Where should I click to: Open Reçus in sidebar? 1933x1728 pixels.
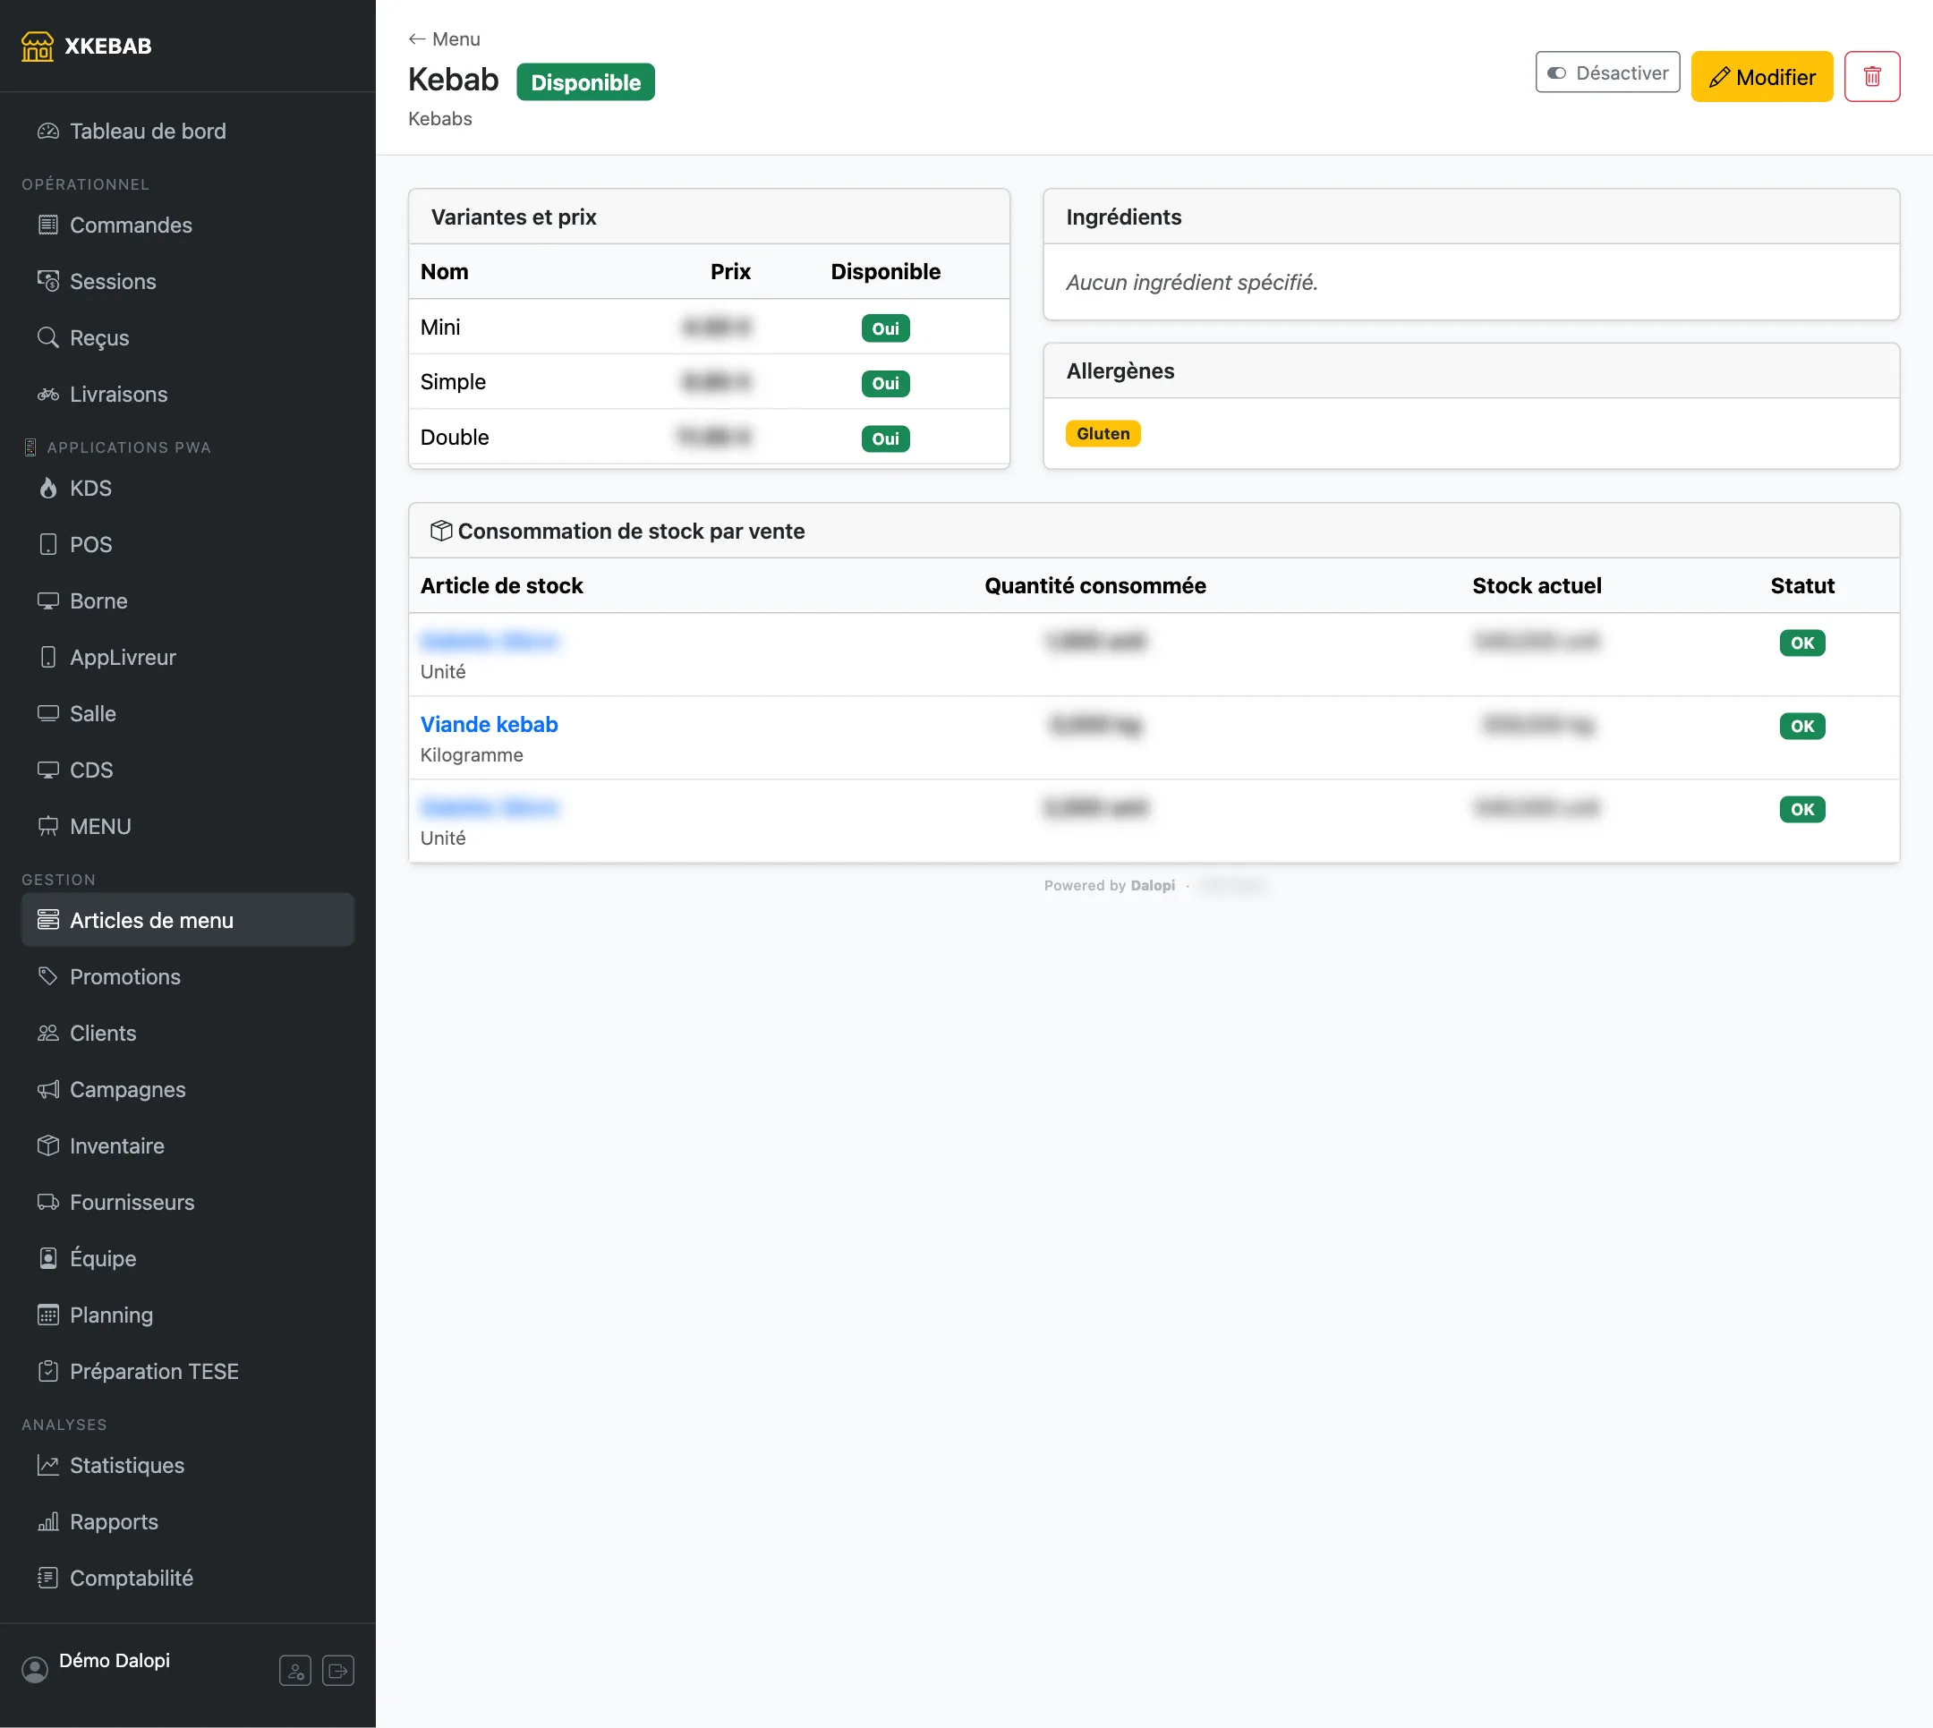pyautogui.click(x=188, y=337)
